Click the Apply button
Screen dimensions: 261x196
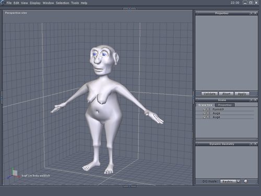[x=242, y=94]
